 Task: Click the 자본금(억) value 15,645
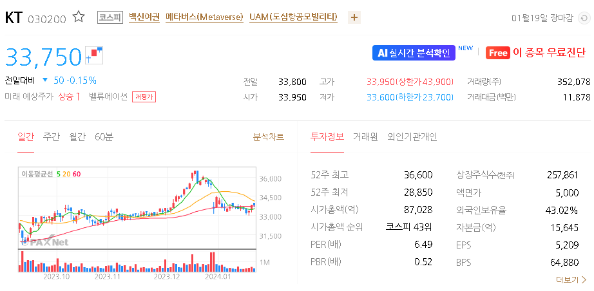[x=564, y=227]
